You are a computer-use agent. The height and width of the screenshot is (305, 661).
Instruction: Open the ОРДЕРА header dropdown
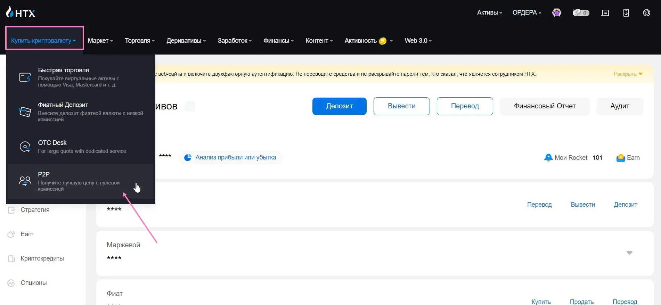click(x=527, y=13)
